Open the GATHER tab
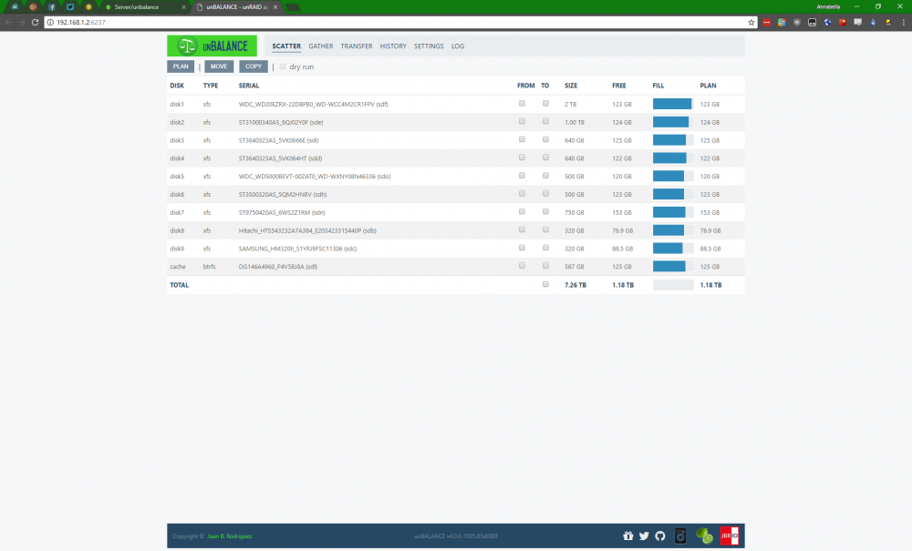Screen dimensions: 912x551 pyautogui.click(x=321, y=46)
